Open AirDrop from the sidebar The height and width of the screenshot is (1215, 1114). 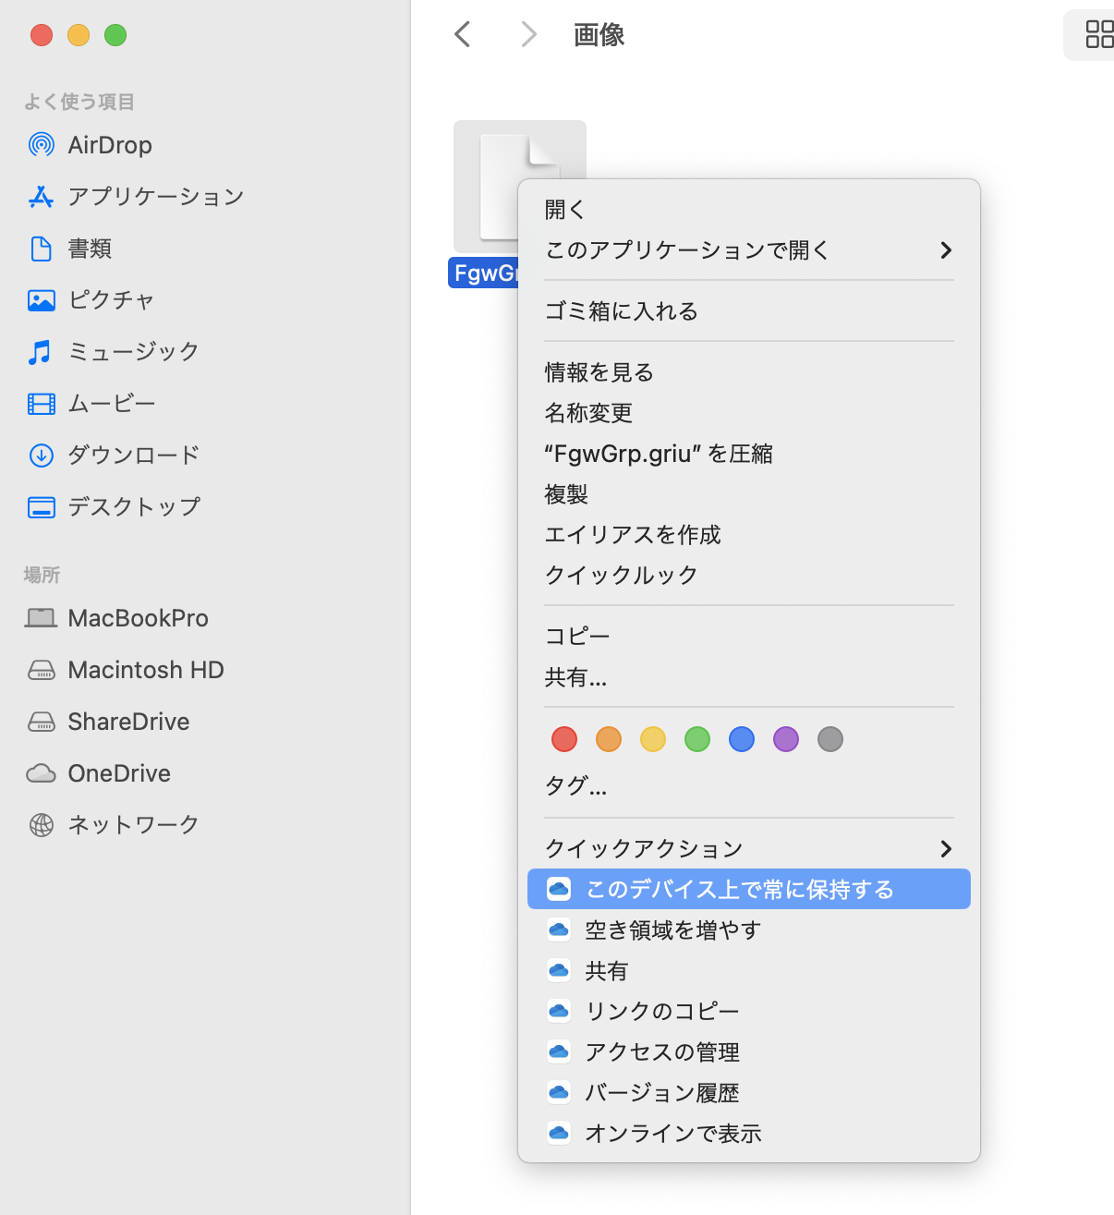click(x=109, y=145)
